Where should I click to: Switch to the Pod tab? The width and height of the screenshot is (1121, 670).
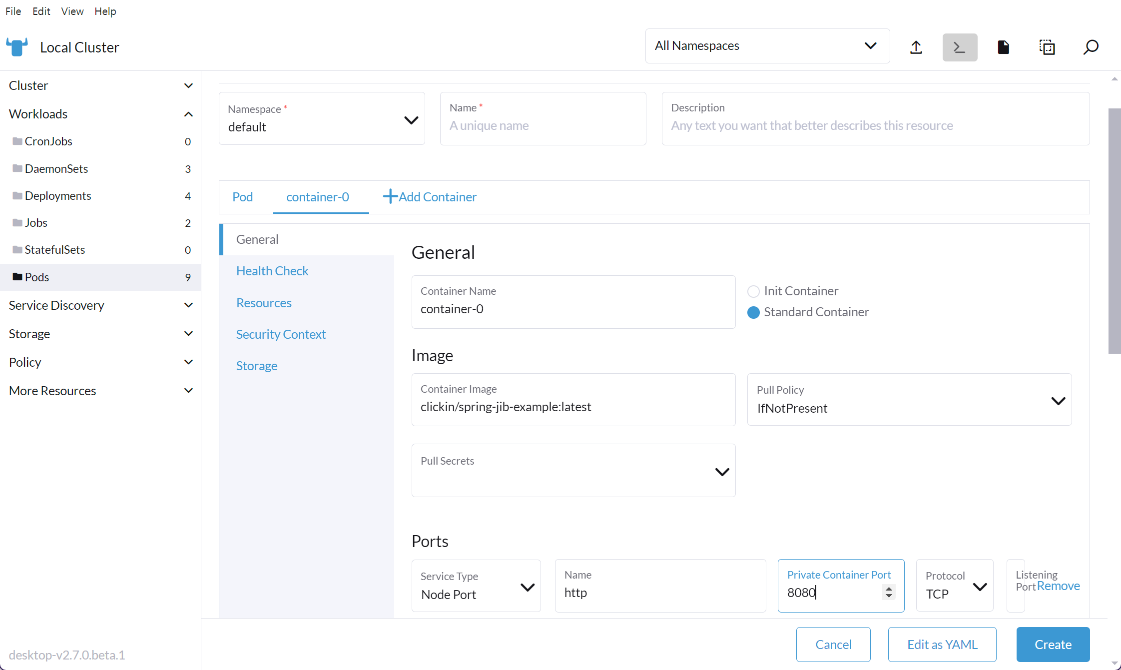tap(243, 197)
